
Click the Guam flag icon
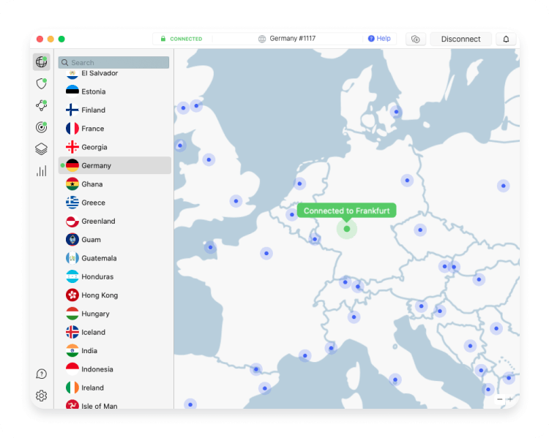[x=72, y=240]
